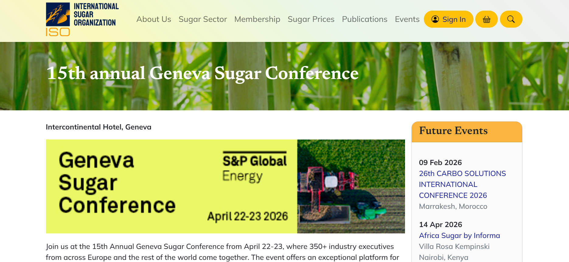Open the About Us menu
The image size is (569, 262).
tap(153, 19)
